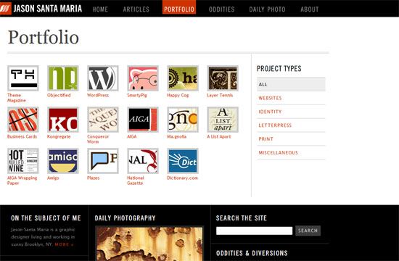Click the Search button in footer
Image resolution: width=399 pixels, height=261 pixels.
(308, 231)
